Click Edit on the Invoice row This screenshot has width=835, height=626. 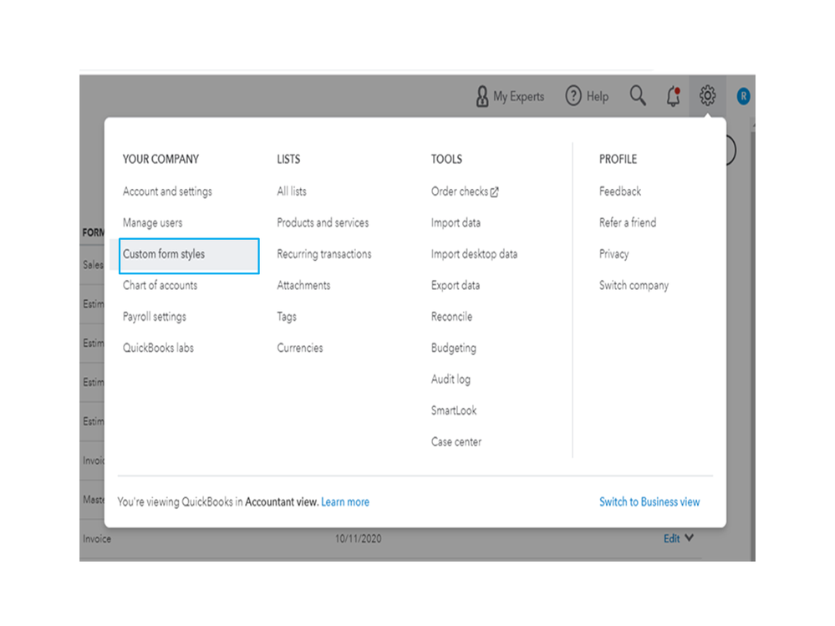671,539
